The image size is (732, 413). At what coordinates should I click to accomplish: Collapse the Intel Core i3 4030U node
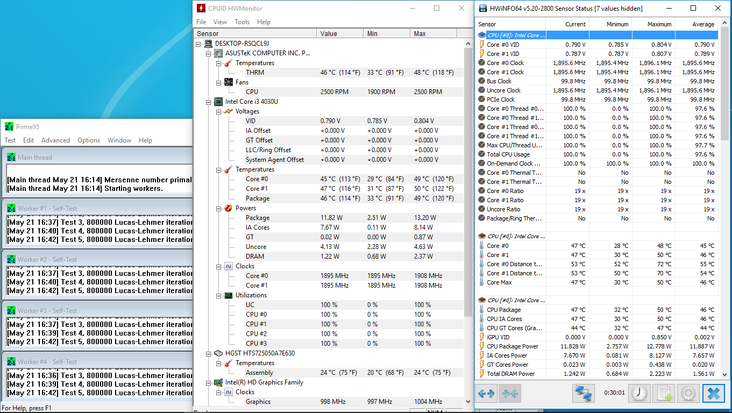pyautogui.click(x=208, y=102)
